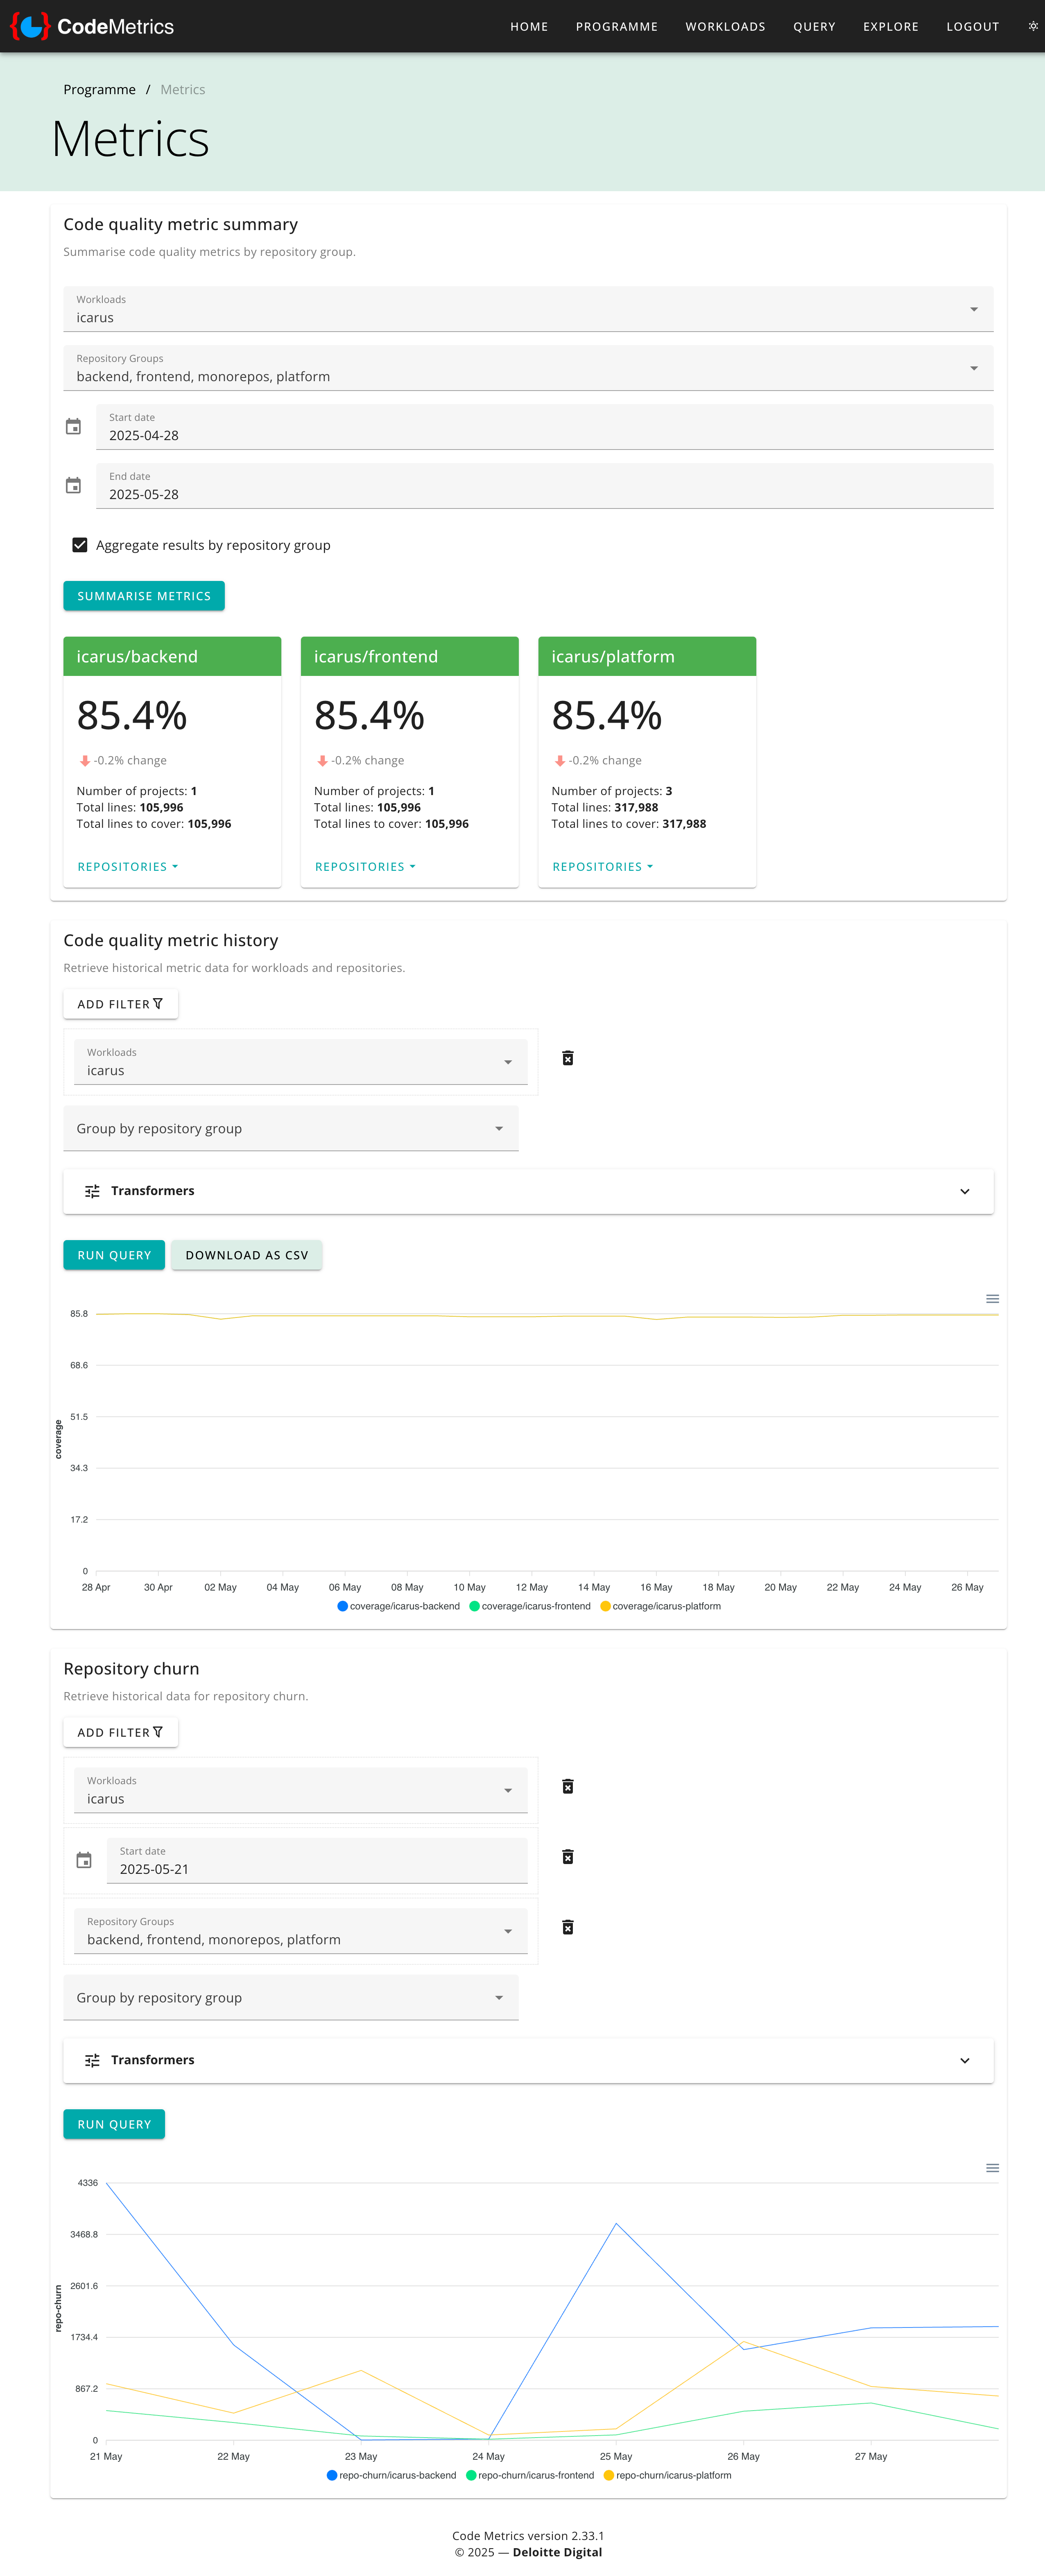The image size is (1045, 2576).
Task: Toggle coverage/icarus-platform legend series
Action: (x=661, y=1606)
